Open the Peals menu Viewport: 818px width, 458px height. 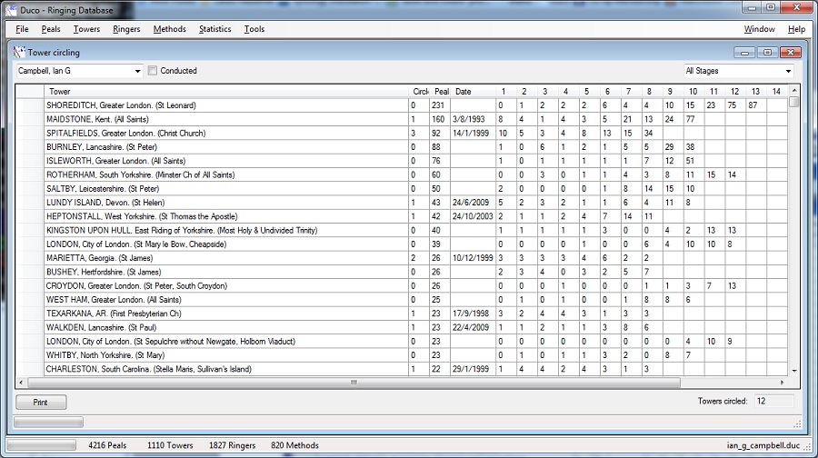click(51, 29)
